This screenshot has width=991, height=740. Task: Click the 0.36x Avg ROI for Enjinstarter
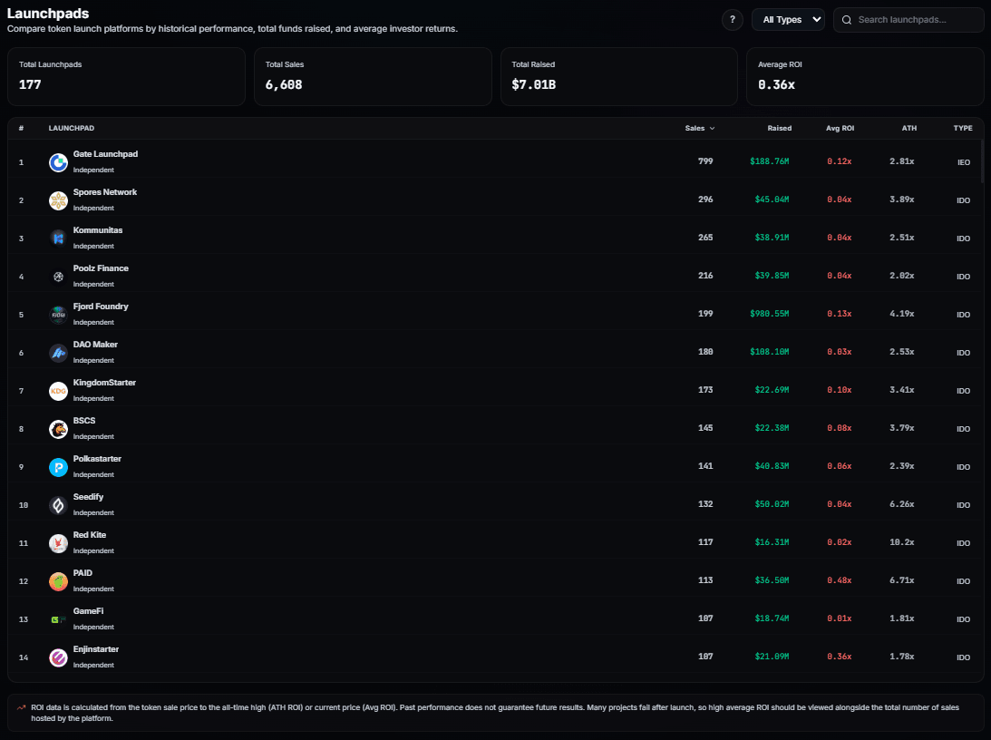click(840, 657)
